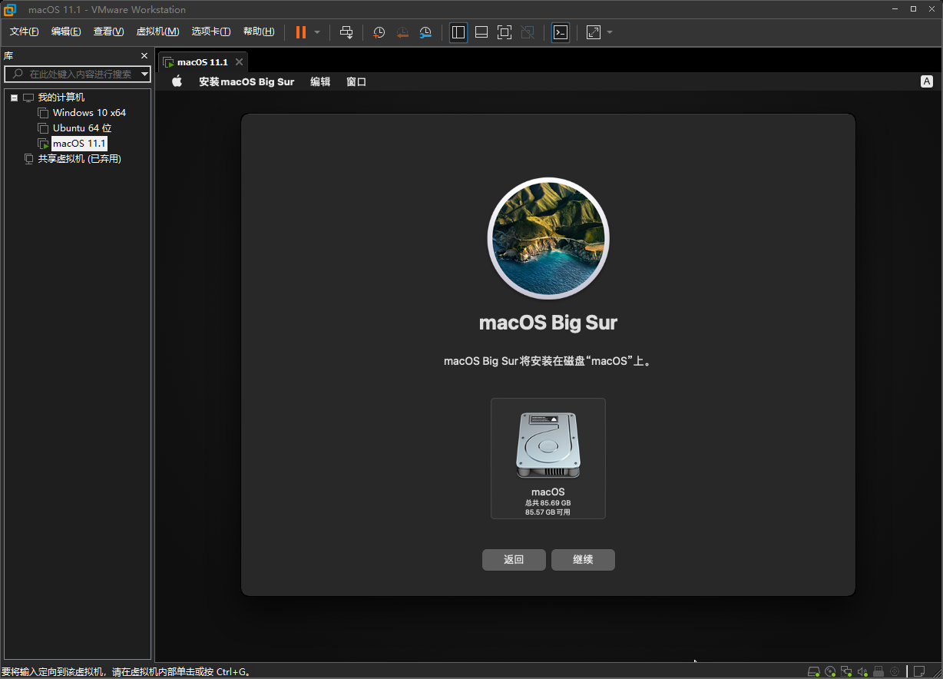Pause the virtual machine with the orange button
Image resolution: width=943 pixels, height=679 pixels.
(301, 32)
